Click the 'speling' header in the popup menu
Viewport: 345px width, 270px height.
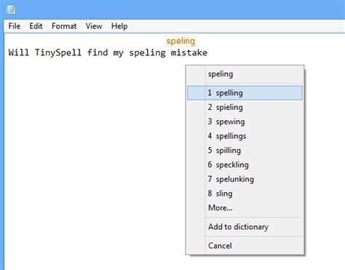click(x=245, y=74)
